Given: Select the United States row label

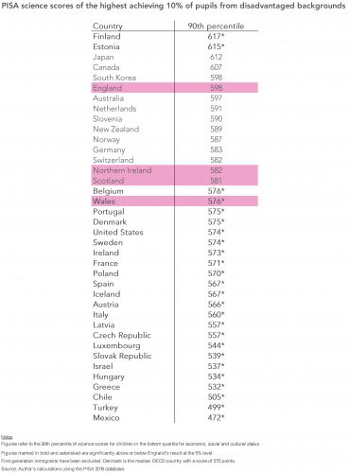Looking at the screenshot, I should point(118,232).
